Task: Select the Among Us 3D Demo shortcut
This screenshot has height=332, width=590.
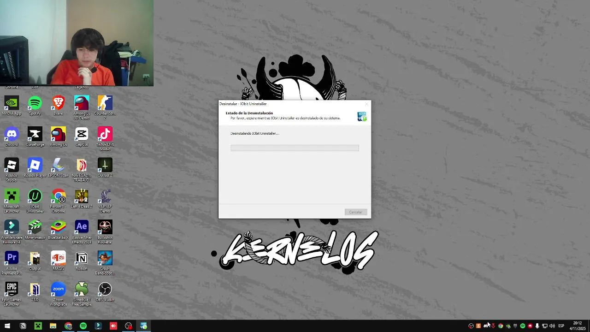Action: 82,107
